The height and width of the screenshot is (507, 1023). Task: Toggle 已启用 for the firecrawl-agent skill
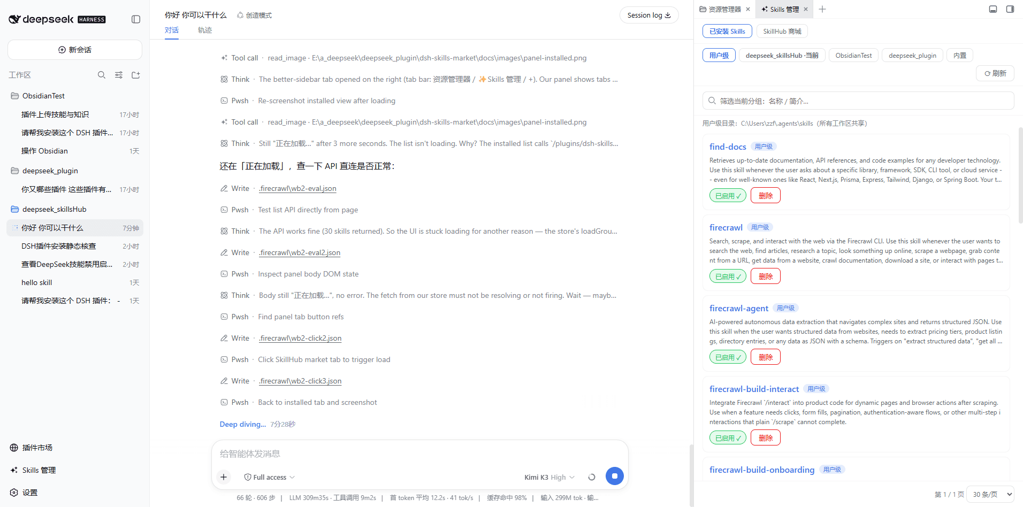(728, 357)
